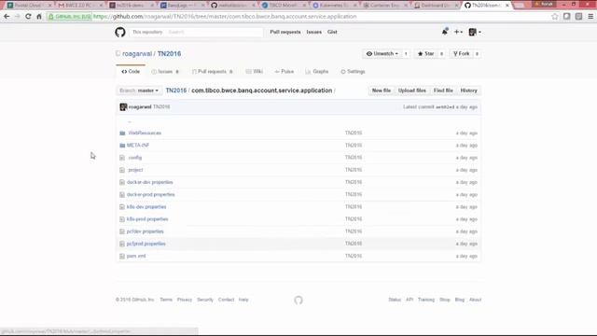Viewport: 597px width, 336px height.
Task: Open the META-INF folder
Action: (138, 146)
